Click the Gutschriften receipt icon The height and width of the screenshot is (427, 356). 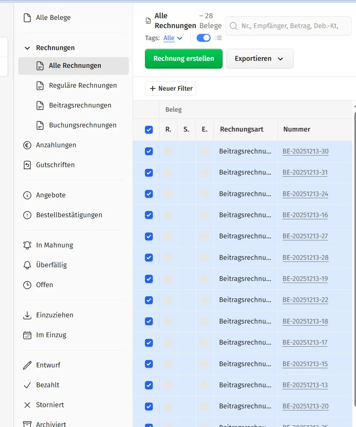[x=27, y=165]
